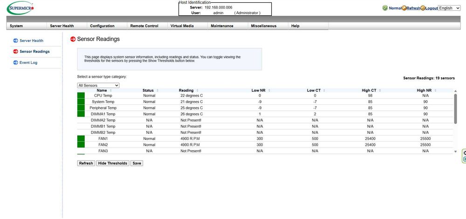Sort by Reading column arrows icon
The image size is (466, 219).
197,90
